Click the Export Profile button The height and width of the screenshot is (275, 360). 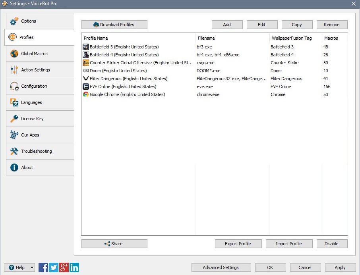click(x=238, y=244)
